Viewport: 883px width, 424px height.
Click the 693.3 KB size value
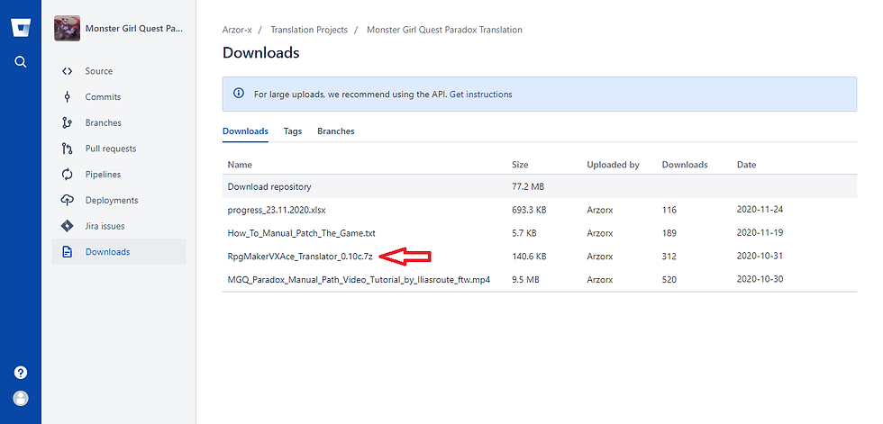coord(529,210)
